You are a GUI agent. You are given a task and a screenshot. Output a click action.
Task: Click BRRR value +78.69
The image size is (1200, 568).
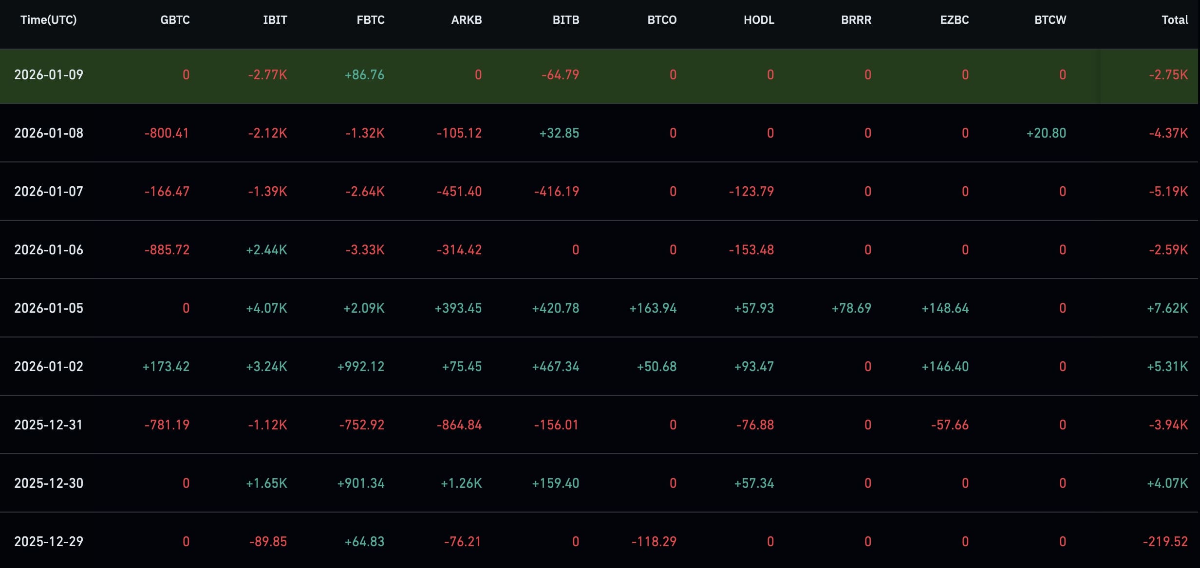click(851, 308)
